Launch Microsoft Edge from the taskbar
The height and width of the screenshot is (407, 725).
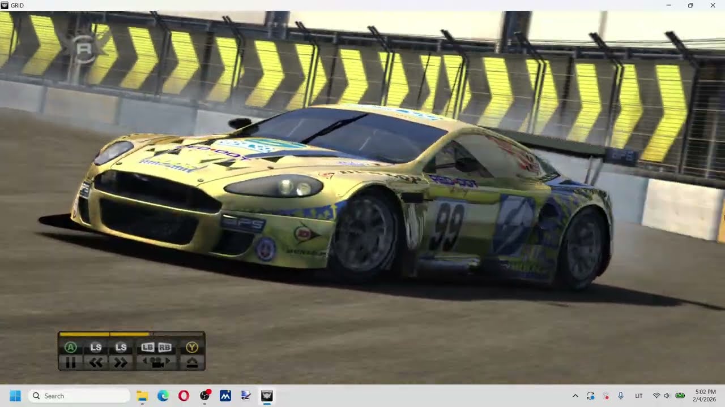163,396
